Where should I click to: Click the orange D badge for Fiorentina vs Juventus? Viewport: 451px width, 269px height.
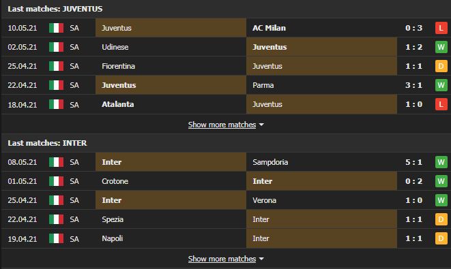tap(441, 66)
